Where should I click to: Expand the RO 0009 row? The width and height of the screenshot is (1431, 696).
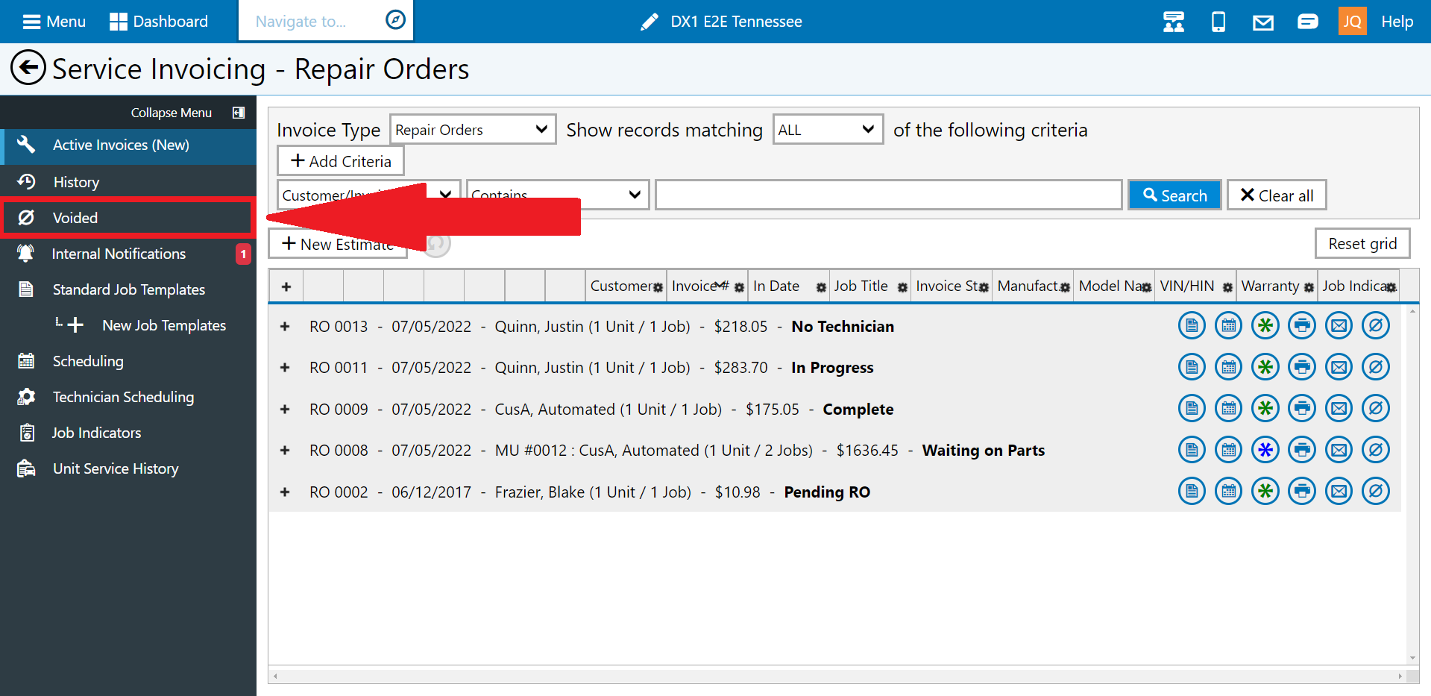pyautogui.click(x=285, y=410)
